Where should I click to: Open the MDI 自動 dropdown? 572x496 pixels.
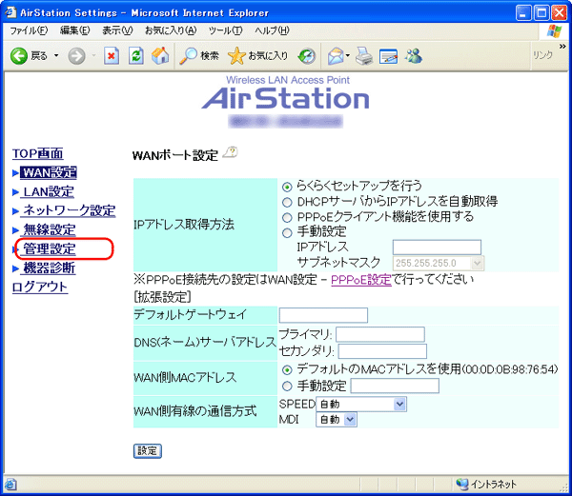(x=337, y=420)
